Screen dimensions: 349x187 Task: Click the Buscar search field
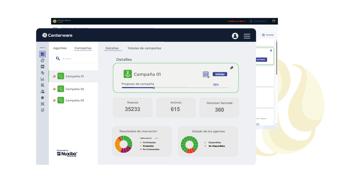pos(74,59)
